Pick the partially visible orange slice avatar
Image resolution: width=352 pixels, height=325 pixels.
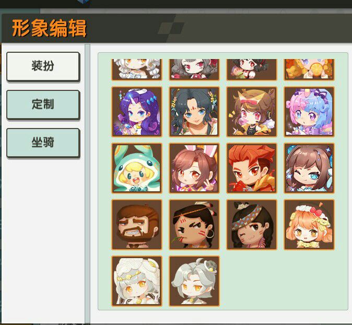(x=309, y=69)
